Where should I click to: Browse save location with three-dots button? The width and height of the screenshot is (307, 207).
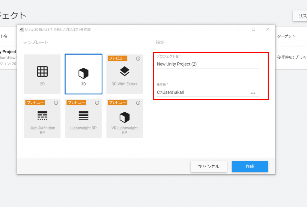point(253,93)
